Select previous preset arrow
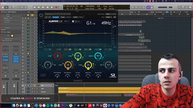The width and height of the screenshot is (193, 108). 46,17
